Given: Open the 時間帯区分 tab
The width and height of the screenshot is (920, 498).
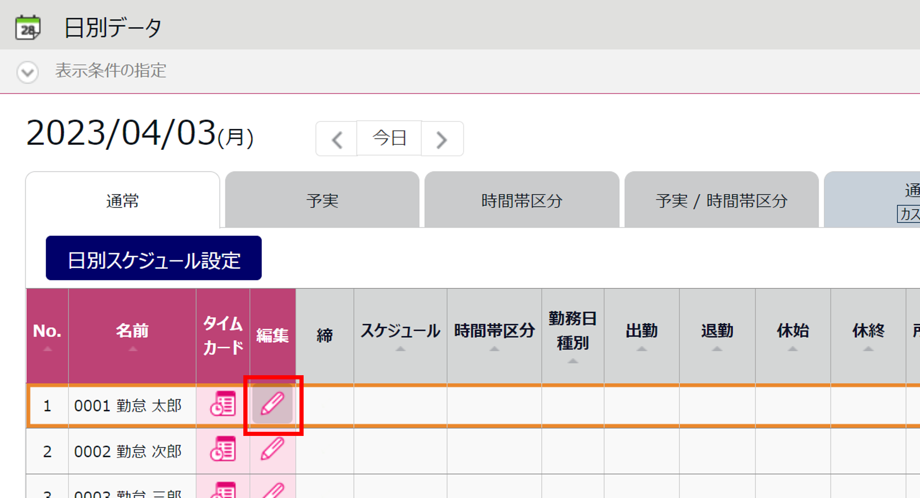Looking at the screenshot, I should 522,200.
